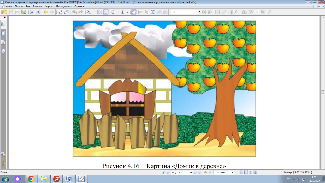
Task: Go to next page with blue down arrow
Action: pos(38,12)
